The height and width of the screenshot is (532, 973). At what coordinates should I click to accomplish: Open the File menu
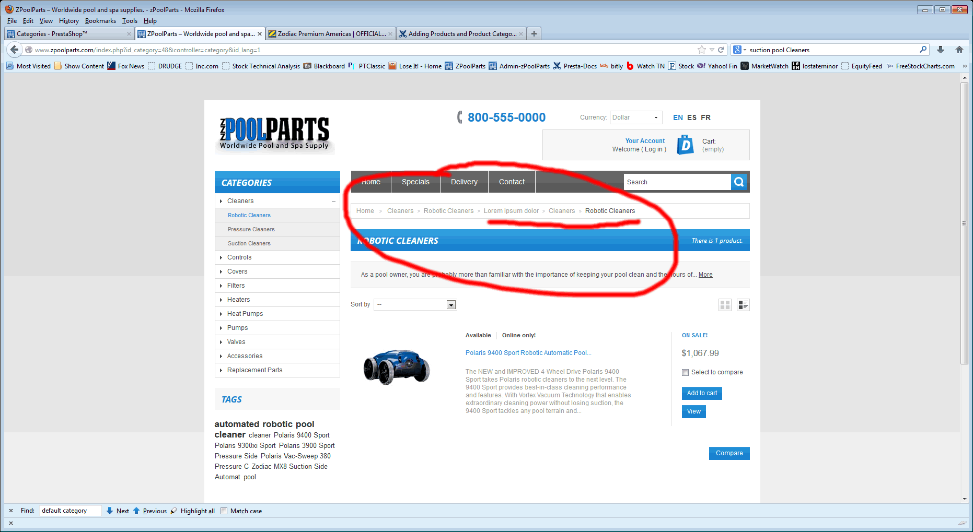coord(12,21)
